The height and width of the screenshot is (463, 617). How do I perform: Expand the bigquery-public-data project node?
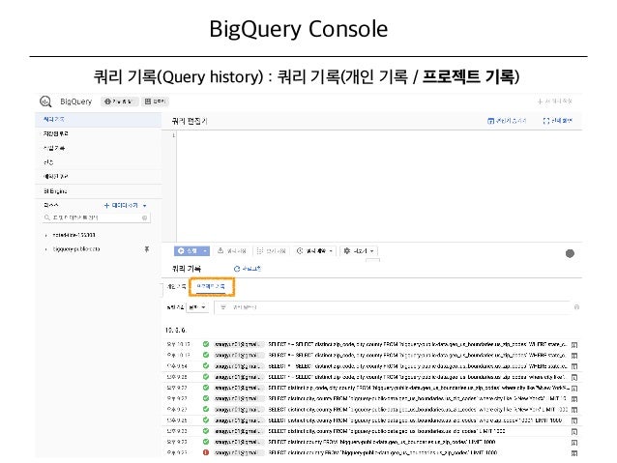pyautogui.click(x=46, y=249)
